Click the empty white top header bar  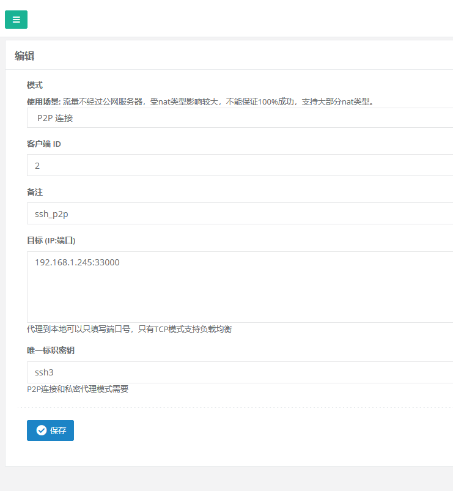click(x=245, y=19)
